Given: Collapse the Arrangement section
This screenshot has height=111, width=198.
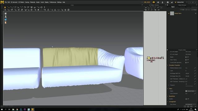Looking at the screenshot, I should pyautogui.click(x=168, y=102).
